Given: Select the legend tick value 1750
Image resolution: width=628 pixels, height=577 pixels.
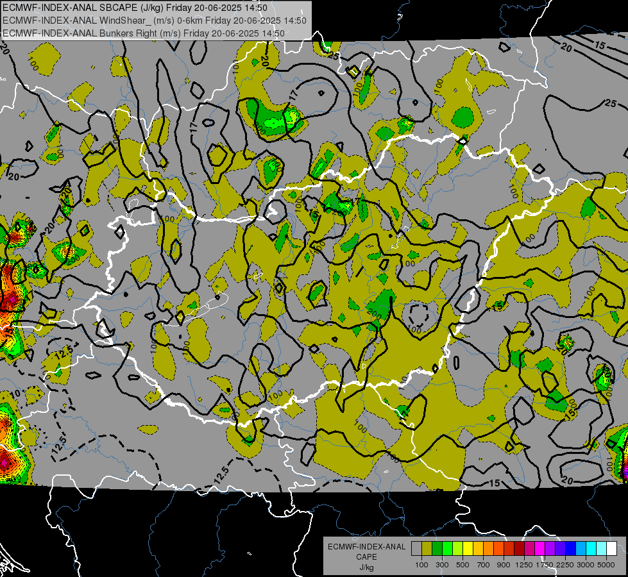Looking at the screenshot, I should (545, 565).
